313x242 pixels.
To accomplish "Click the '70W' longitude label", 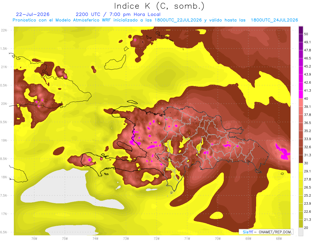I will coord(218,238).
